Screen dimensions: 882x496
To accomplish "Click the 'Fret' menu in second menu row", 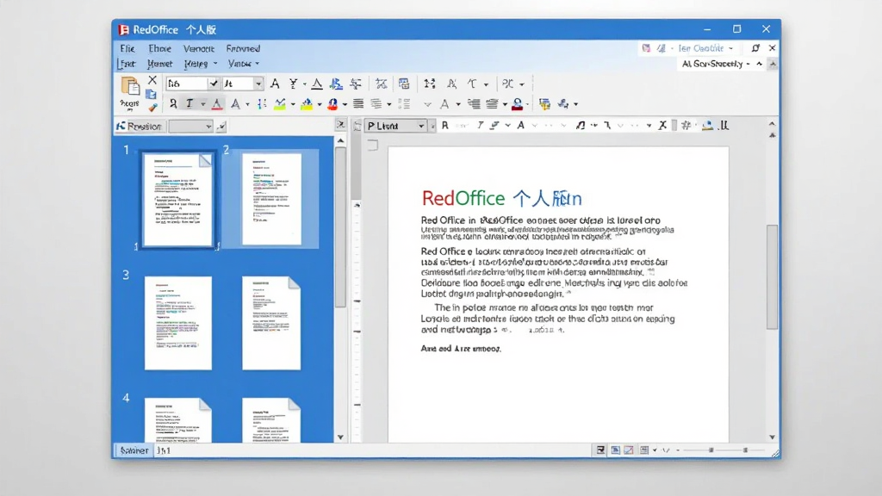I will click(127, 64).
